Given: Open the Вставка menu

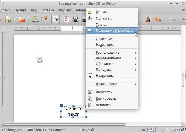Looking at the screenshot, I should pyautogui.click(x=48, y=10).
